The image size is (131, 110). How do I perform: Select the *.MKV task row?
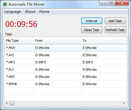pos(65,77)
